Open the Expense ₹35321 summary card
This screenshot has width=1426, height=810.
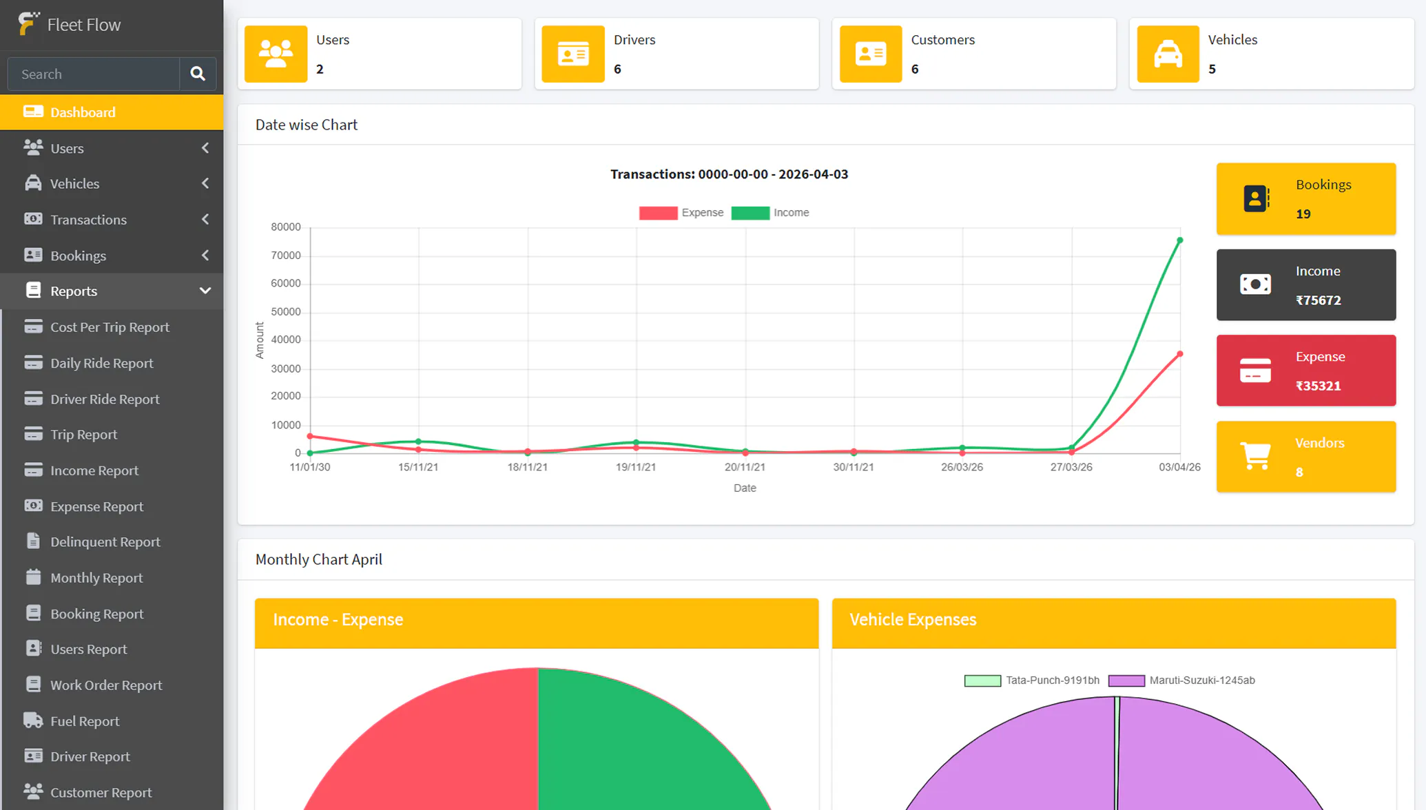pyautogui.click(x=1306, y=371)
